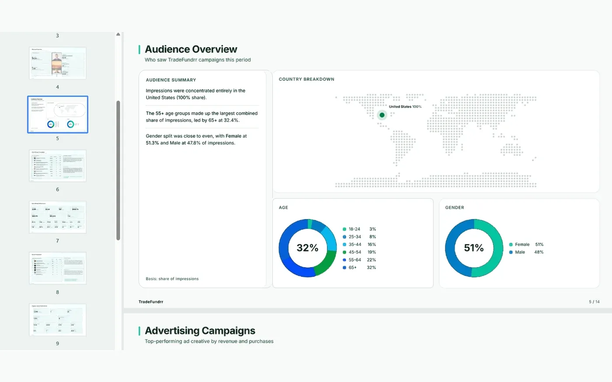612x382 pixels.
Task: Click the thumbnail panel scrollbar handle
Action: point(118,170)
